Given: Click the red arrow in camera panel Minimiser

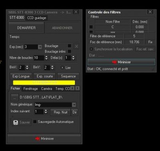Looking at the screenshot, I should [38, 139].
